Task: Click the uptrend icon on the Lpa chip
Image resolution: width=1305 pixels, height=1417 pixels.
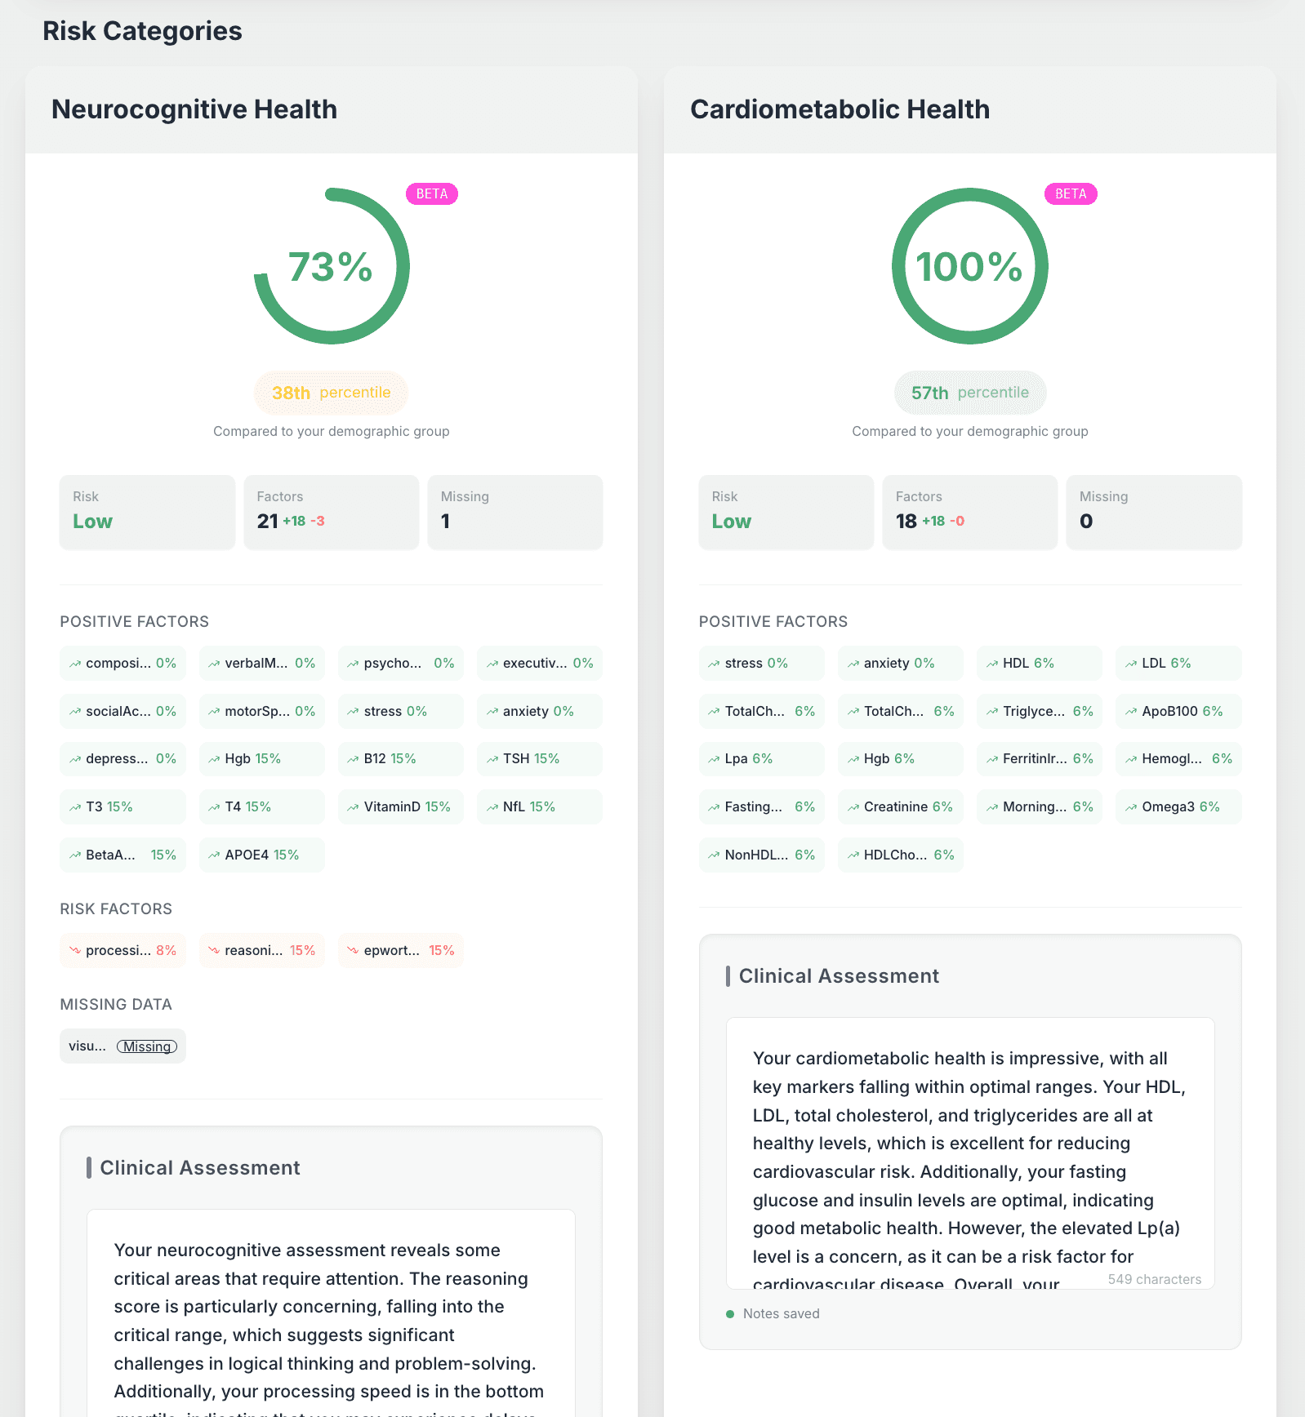Action: pos(714,759)
